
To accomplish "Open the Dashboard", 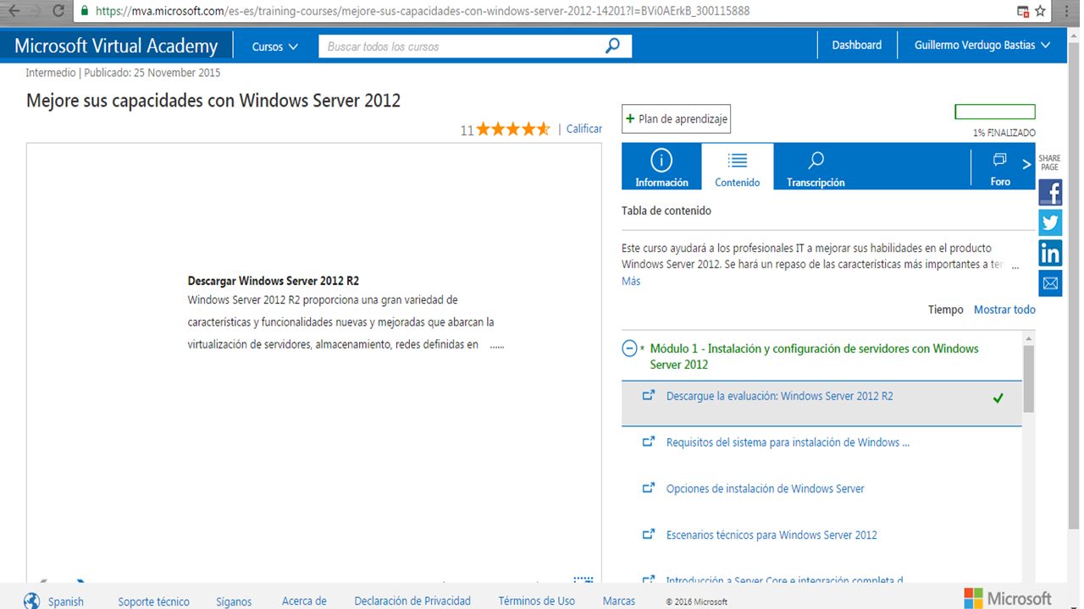I will coord(856,46).
